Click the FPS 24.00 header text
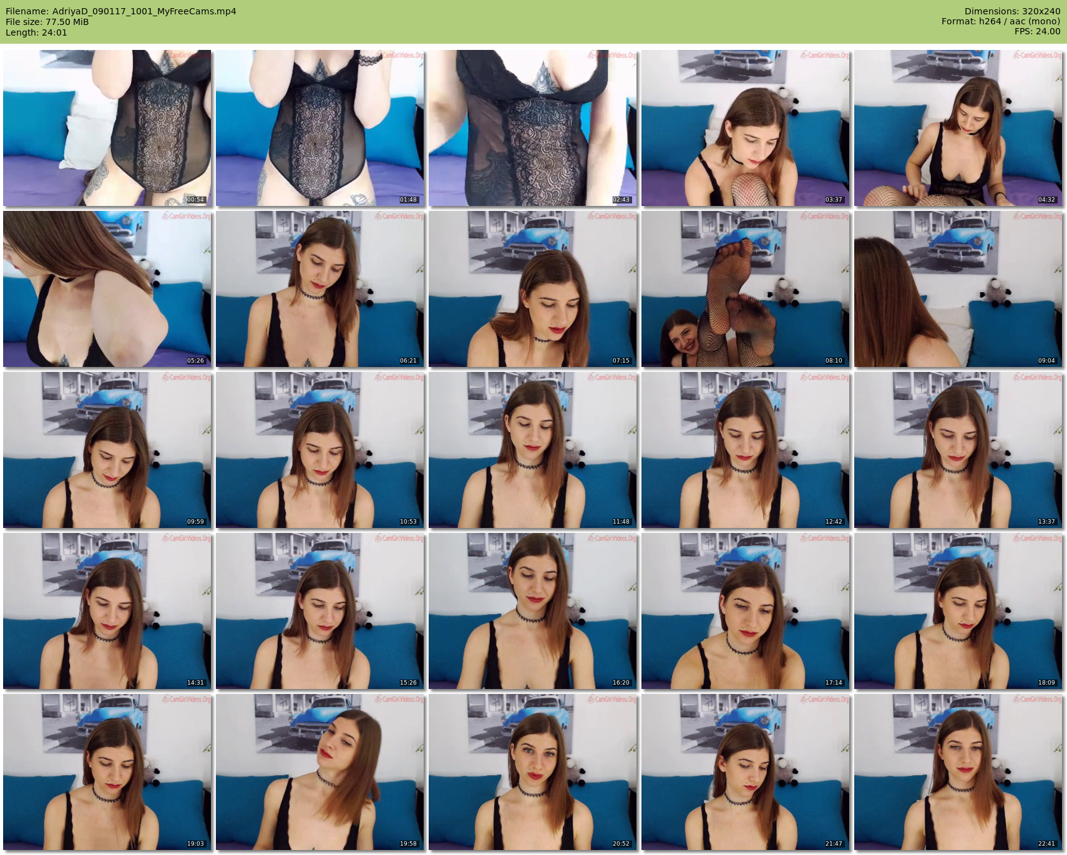1067x855 pixels. [x=1037, y=31]
